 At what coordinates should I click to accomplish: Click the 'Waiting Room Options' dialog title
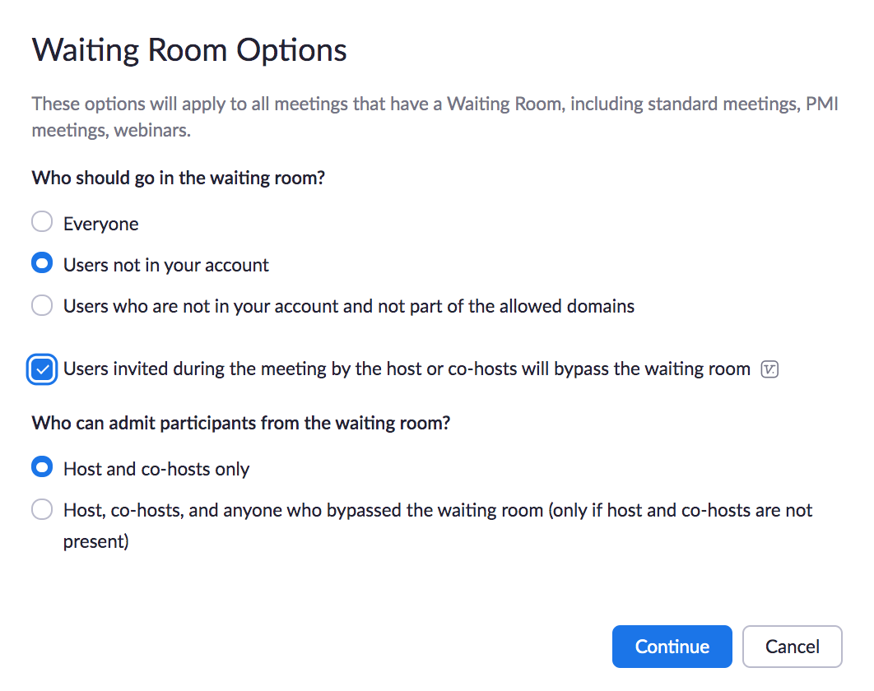189,50
